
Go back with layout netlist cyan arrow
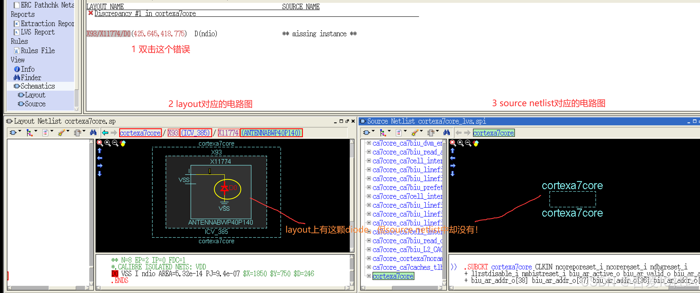[105, 133]
